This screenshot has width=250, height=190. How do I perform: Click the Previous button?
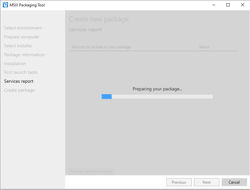179,182
